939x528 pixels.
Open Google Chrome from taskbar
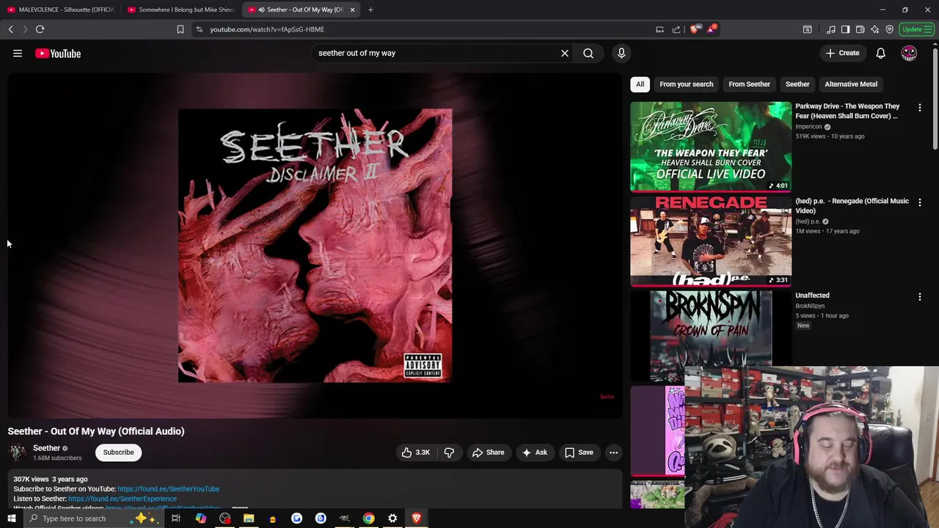(368, 518)
